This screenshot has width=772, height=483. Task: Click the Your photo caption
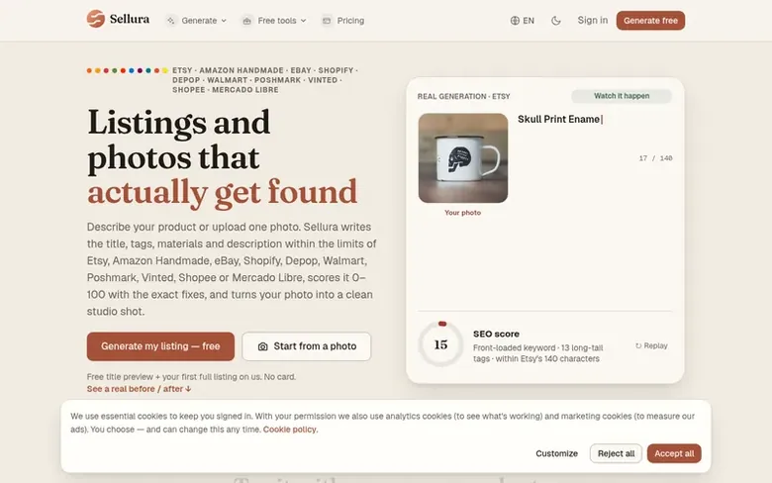[463, 213]
